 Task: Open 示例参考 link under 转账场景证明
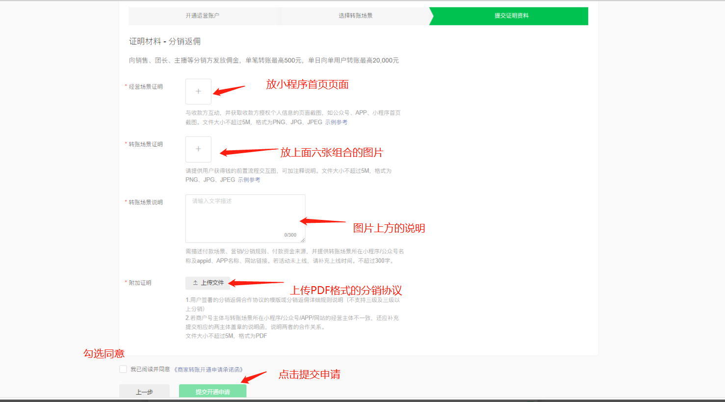point(249,180)
